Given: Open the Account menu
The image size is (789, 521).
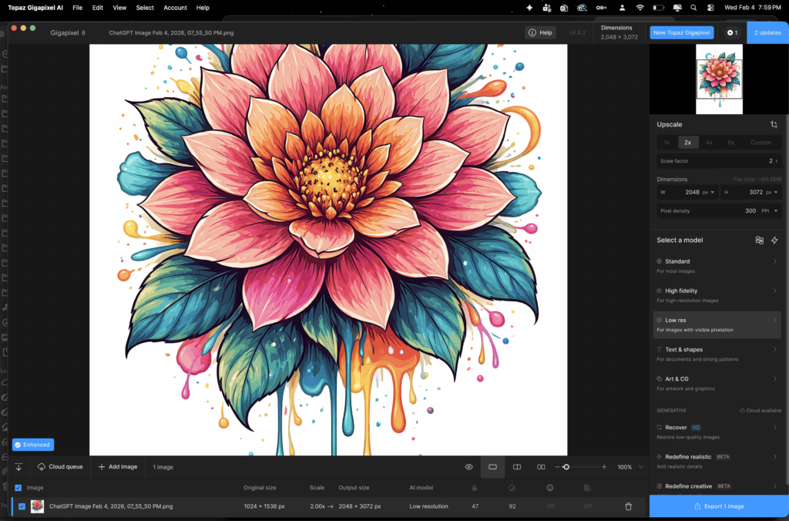Looking at the screenshot, I should tap(175, 8).
